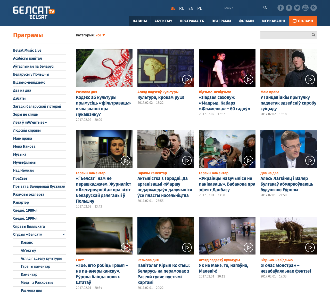The image size is (330, 294).
Task: Open the Маю права program link
Action: [22, 138]
